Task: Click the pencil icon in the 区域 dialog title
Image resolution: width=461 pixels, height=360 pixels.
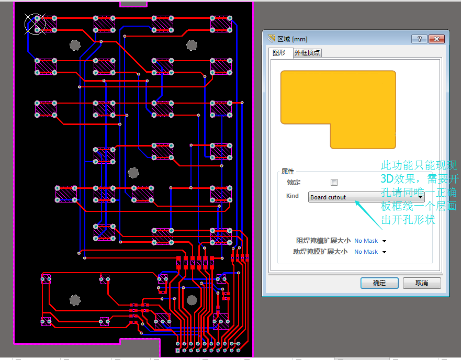Action: [271, 39]
